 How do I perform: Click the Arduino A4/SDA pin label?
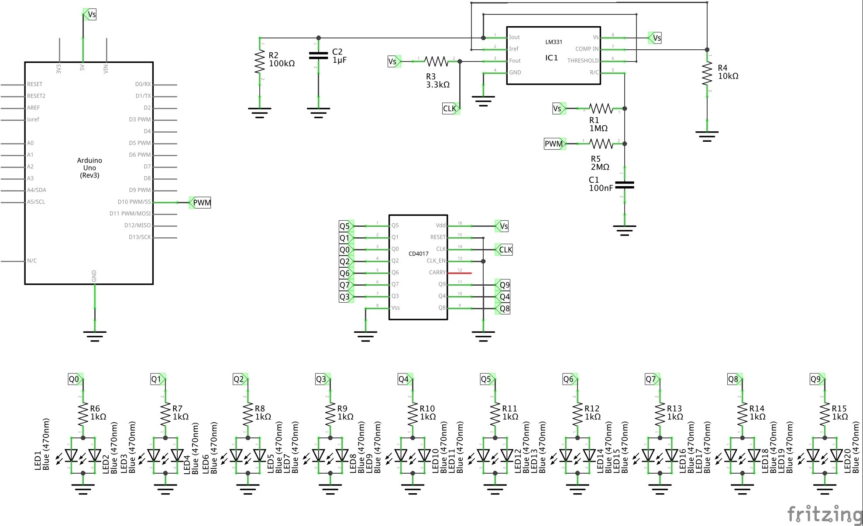[x=37, y=190]
